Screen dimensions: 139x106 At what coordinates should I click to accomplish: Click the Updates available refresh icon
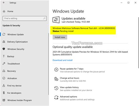pyautogui.click(x=56, y=20)
